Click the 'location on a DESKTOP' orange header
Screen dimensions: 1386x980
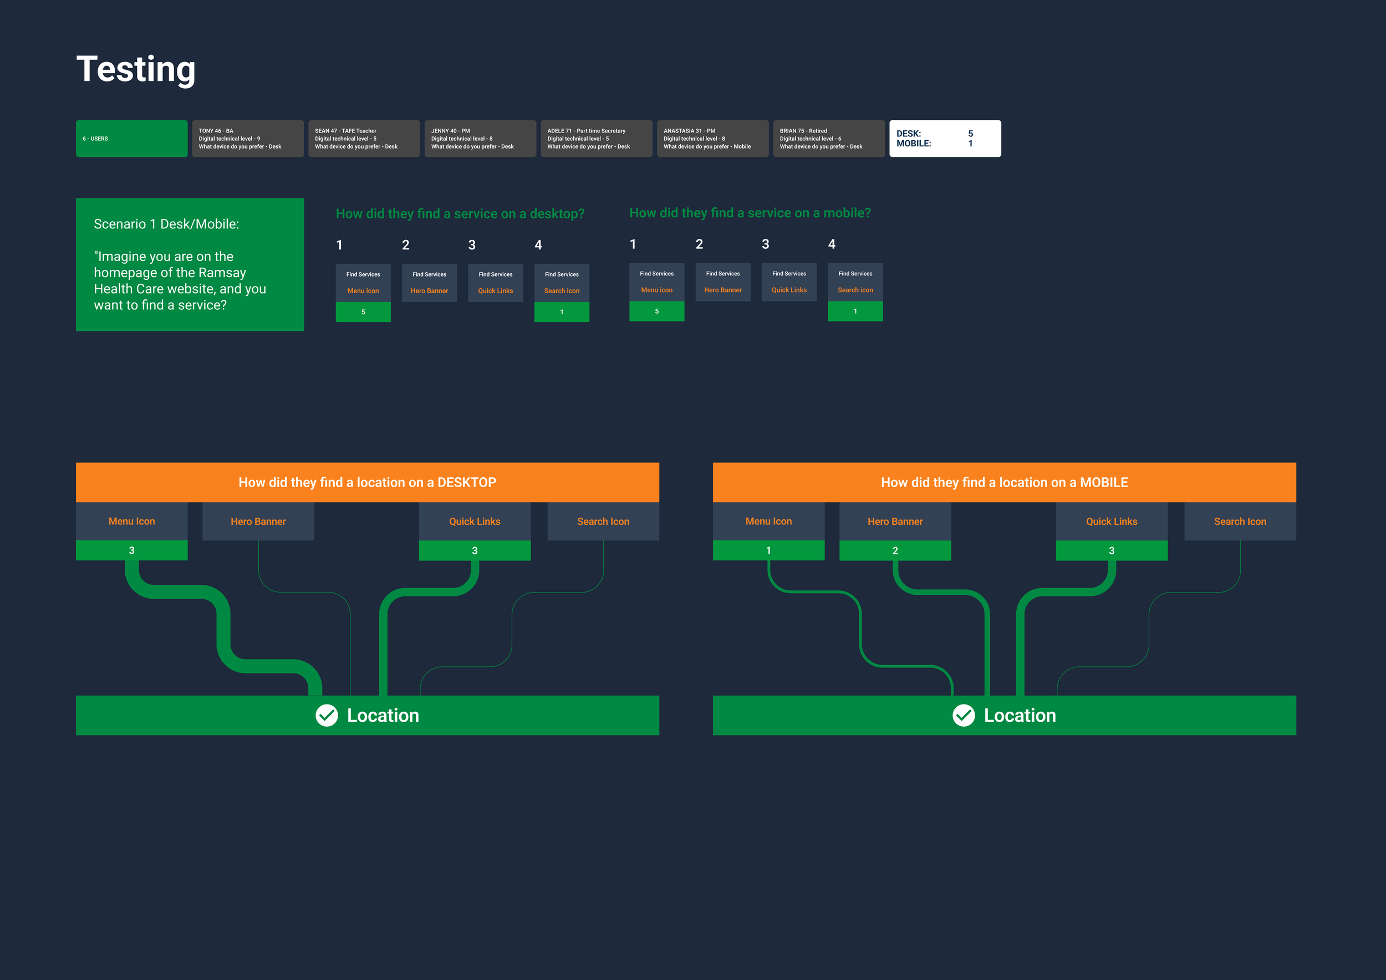coord(368,482)
